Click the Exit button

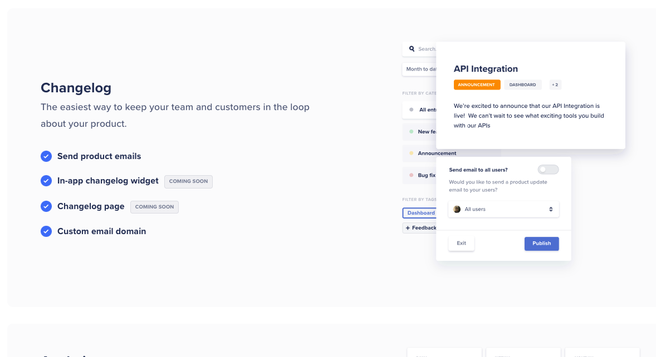[x=461, y=244]
